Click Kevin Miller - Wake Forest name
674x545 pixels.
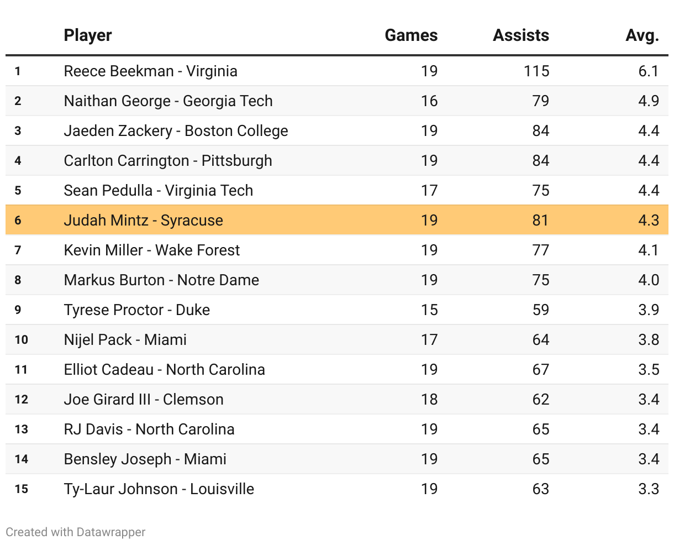click(x=151, y=250)
